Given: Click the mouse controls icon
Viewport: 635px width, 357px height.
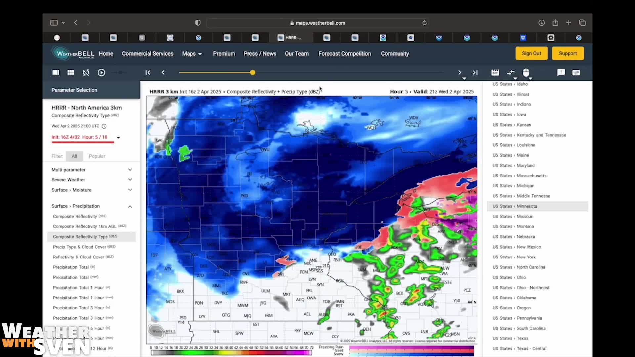Looking at the screenshot, I should 526,73.
